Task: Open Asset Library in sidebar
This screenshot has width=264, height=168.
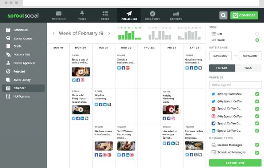Action: pos(22,80)
